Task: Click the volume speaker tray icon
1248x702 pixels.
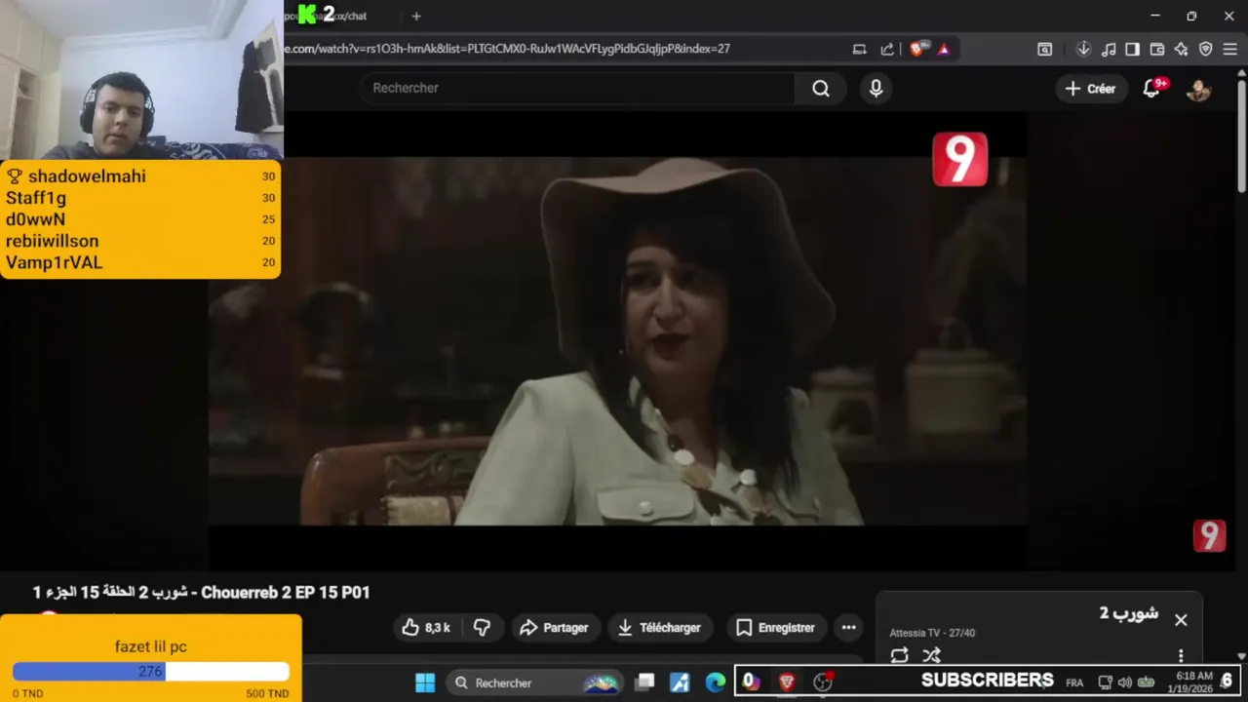Action: (x=1124, y=682)
